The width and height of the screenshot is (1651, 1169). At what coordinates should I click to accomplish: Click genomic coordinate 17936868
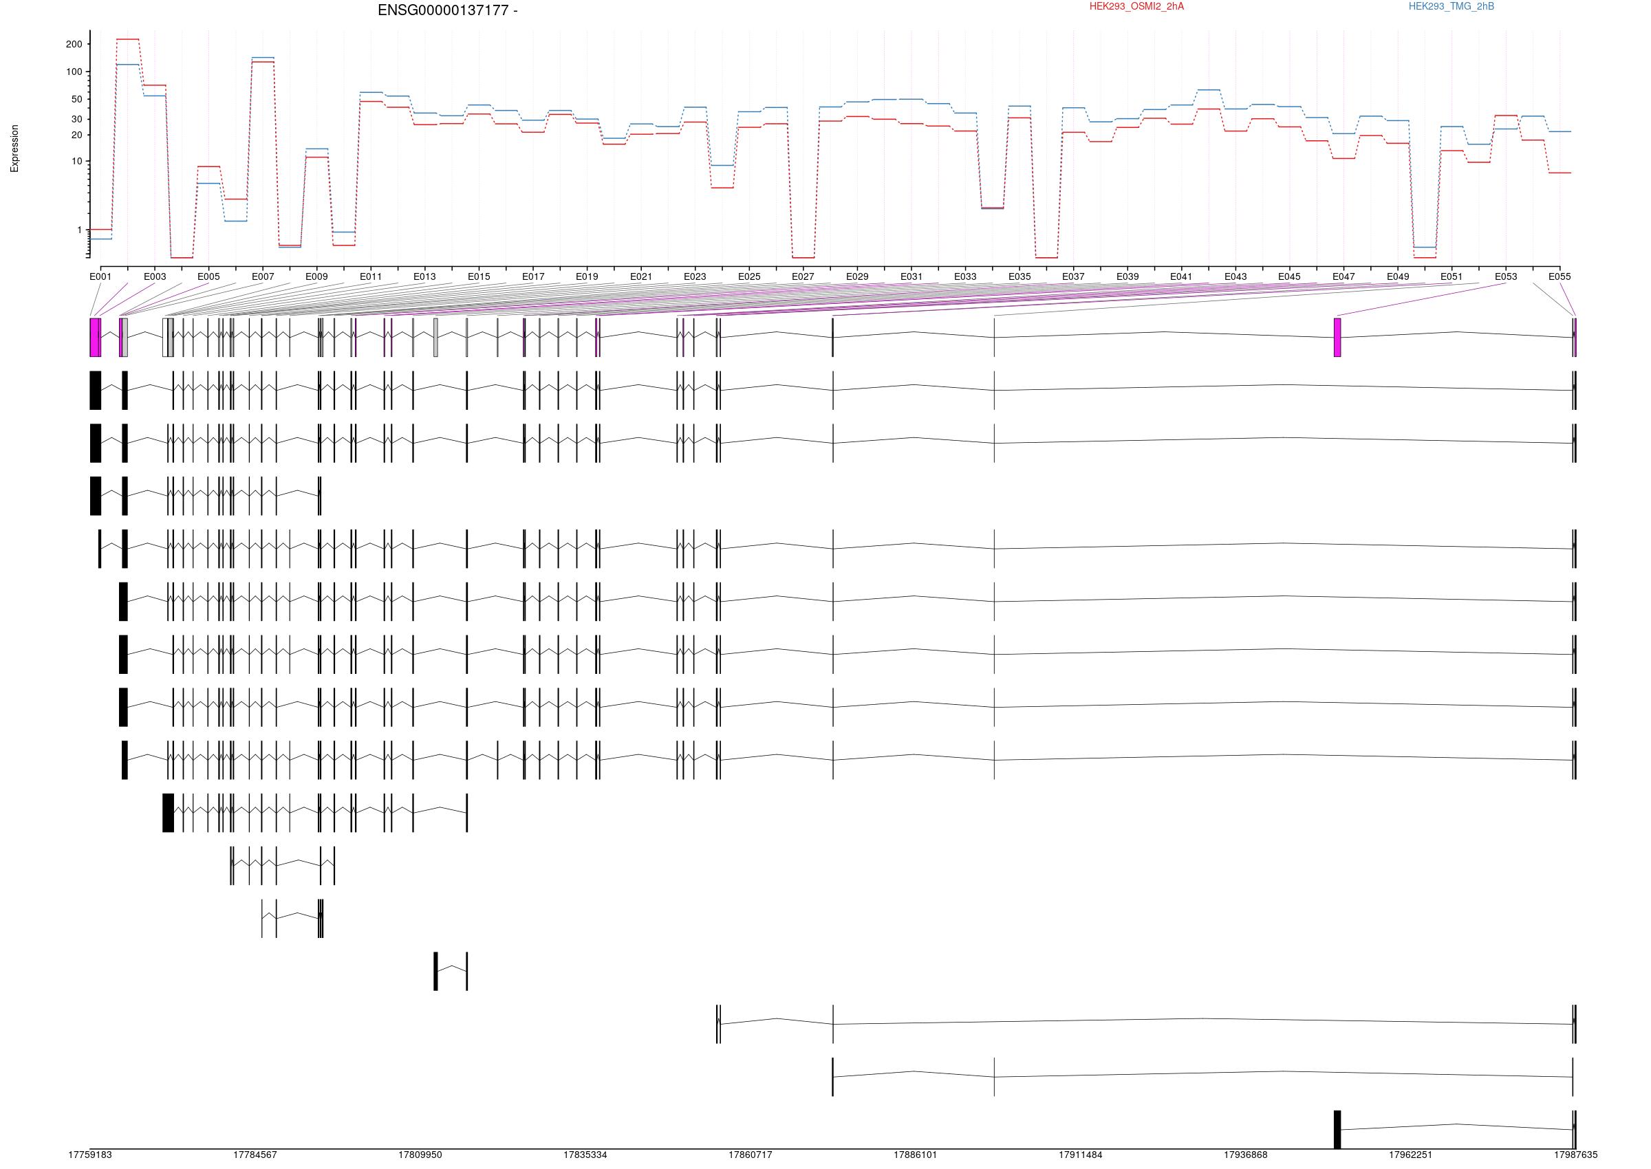point(1246,1155)
